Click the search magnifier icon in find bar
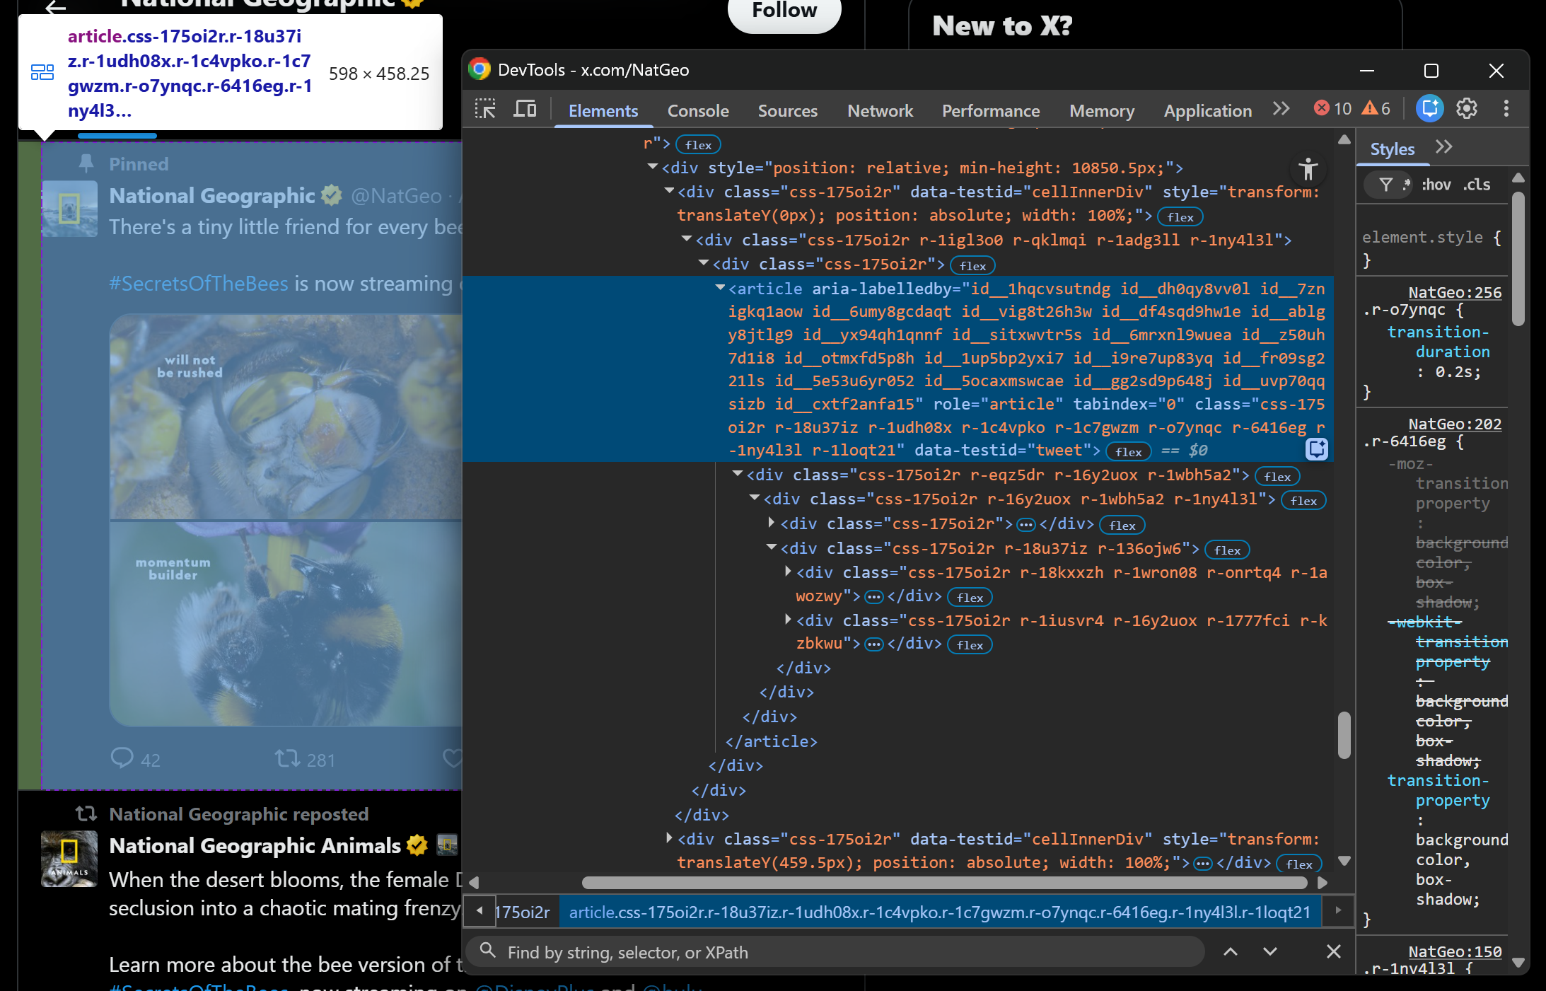Image resolution: width=1546 pixels, height=991 pixels. tap(487, 950)
